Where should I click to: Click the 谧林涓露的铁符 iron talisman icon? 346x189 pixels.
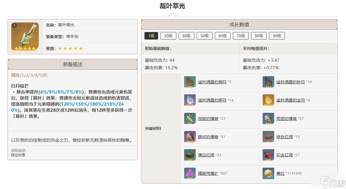tap(268, 82)
